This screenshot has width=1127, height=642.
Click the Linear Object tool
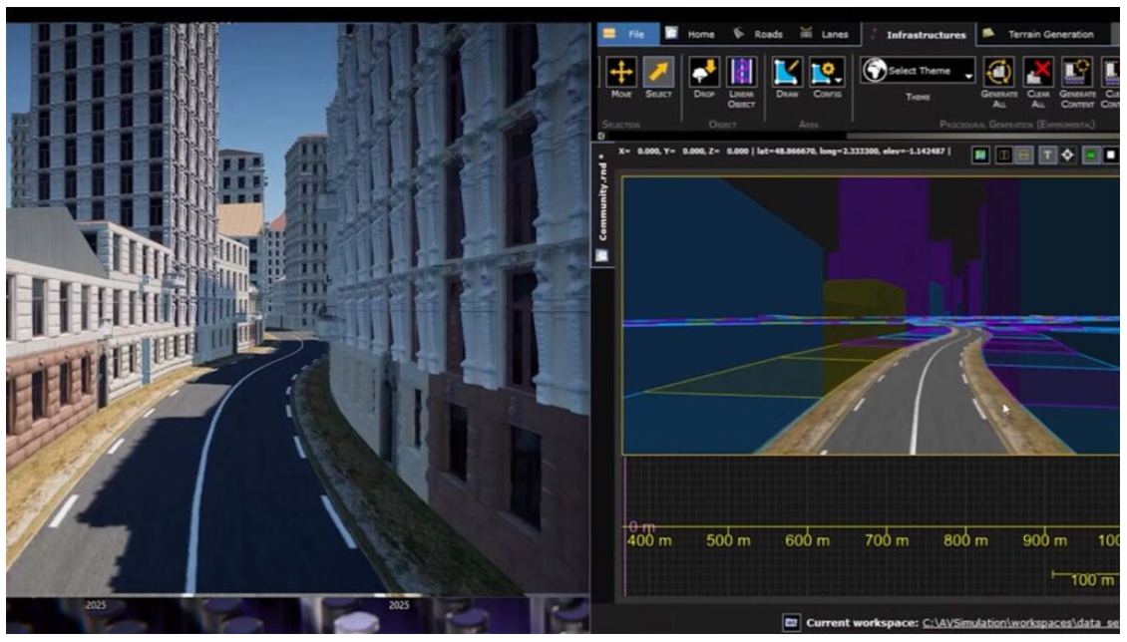coord(741,73)
